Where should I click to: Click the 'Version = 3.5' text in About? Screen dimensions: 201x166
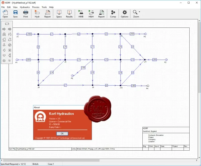point(55,118)
